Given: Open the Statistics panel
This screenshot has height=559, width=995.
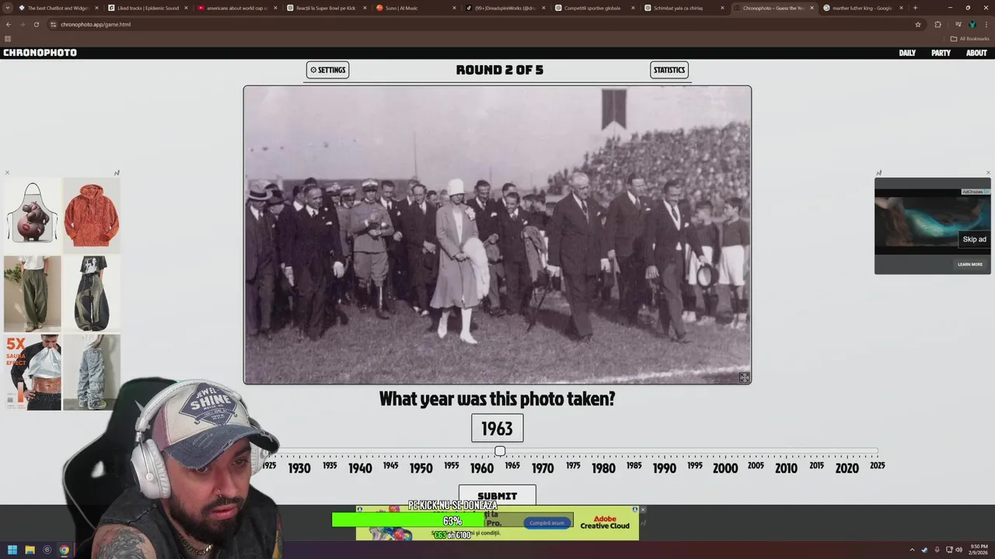Looking at the screenshot, I should pyautogui.click(x=669, y=70).
